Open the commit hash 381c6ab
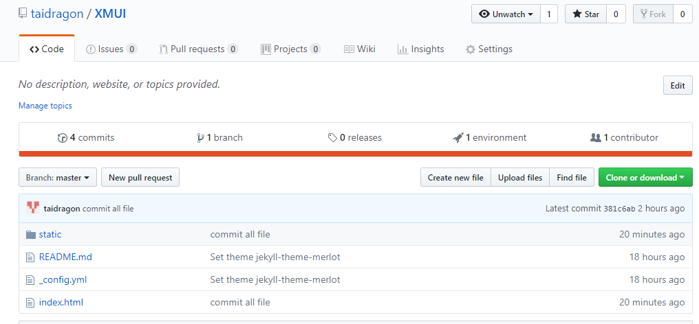The width and height of the screenshot is (699, 324). pyautogui.click(x=619, y=209)
